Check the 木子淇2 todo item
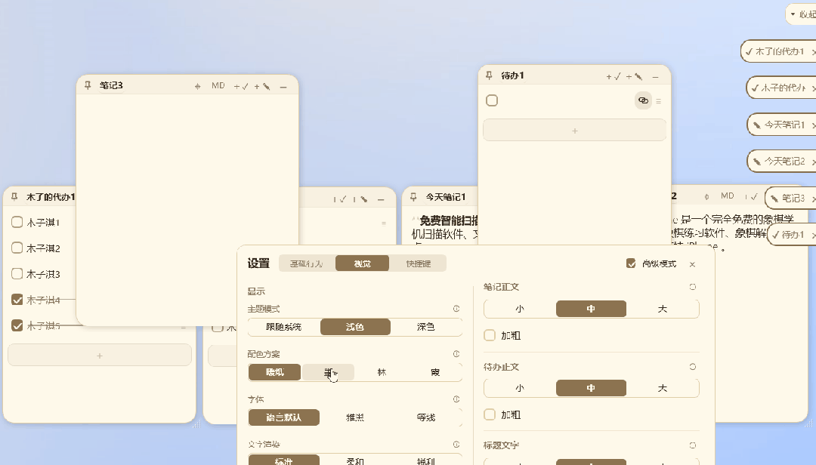The width and height of the screenshot is (816, 465). coord(17,248)
